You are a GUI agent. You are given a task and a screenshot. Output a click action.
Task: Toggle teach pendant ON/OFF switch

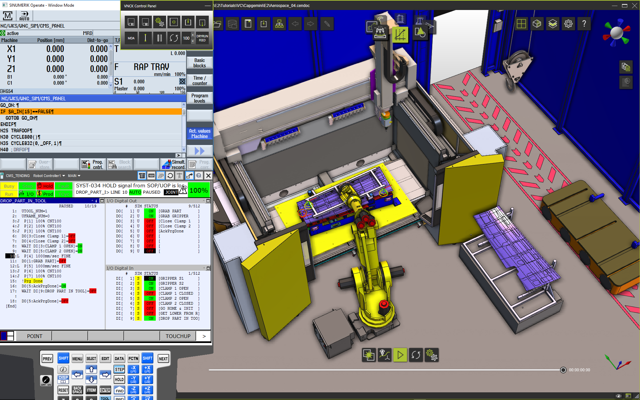46,380
